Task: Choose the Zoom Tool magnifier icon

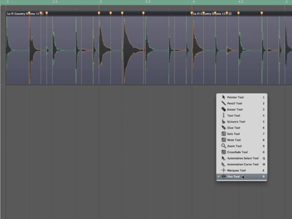Action: [224, 146]
